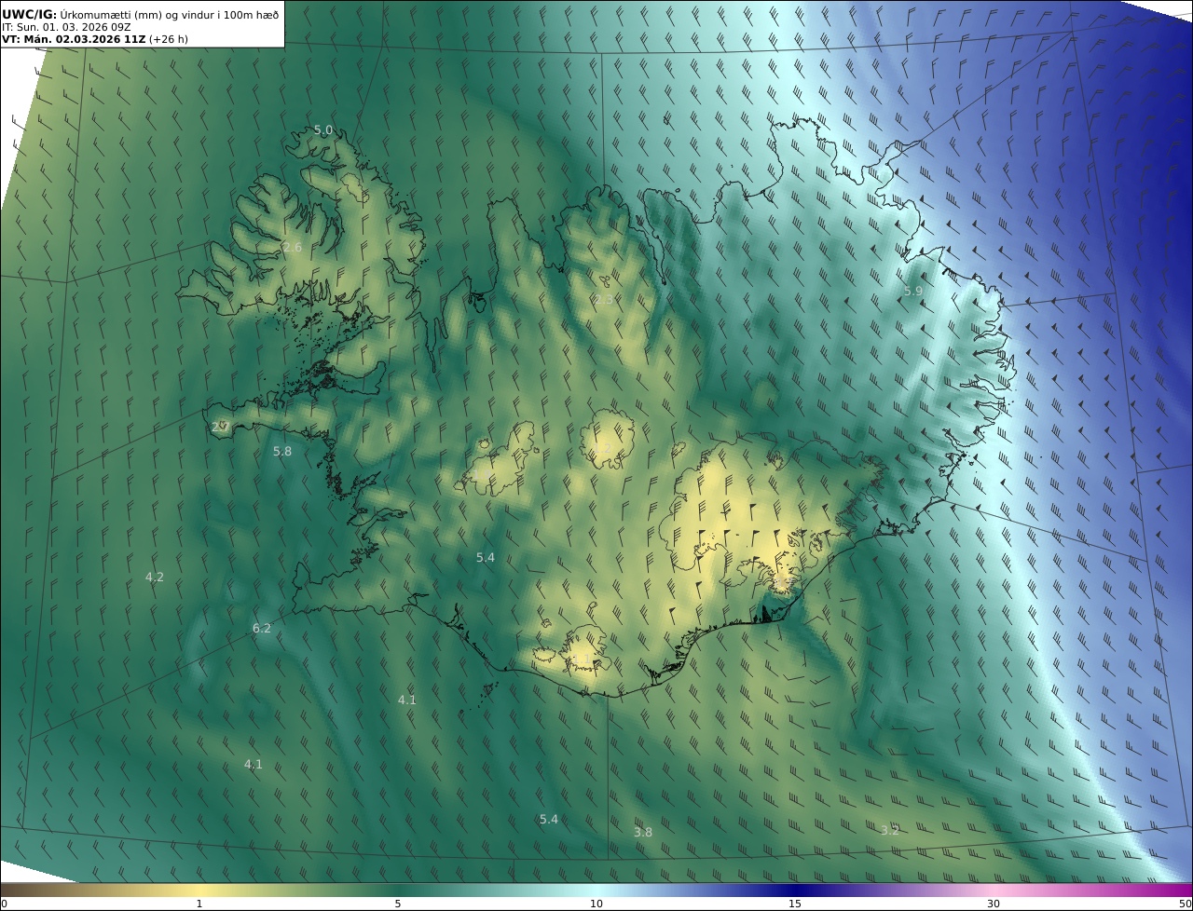
Task: Click the "5.4" label over the southern ocean
Action: (x=549, y=820)
